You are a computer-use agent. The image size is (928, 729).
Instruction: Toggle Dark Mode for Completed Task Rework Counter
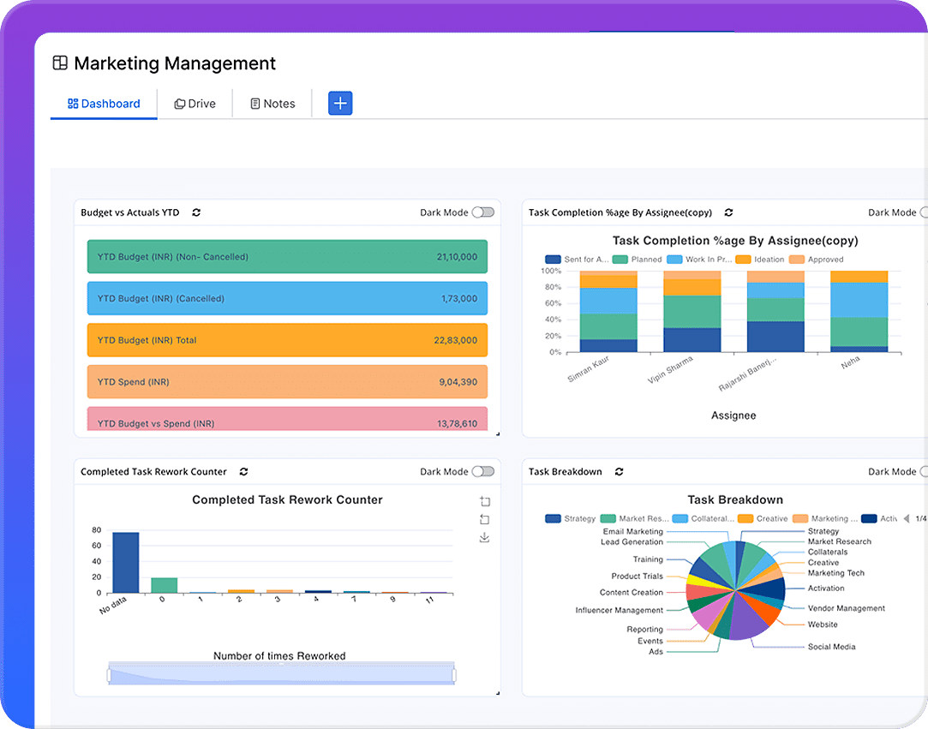(483, 472)
